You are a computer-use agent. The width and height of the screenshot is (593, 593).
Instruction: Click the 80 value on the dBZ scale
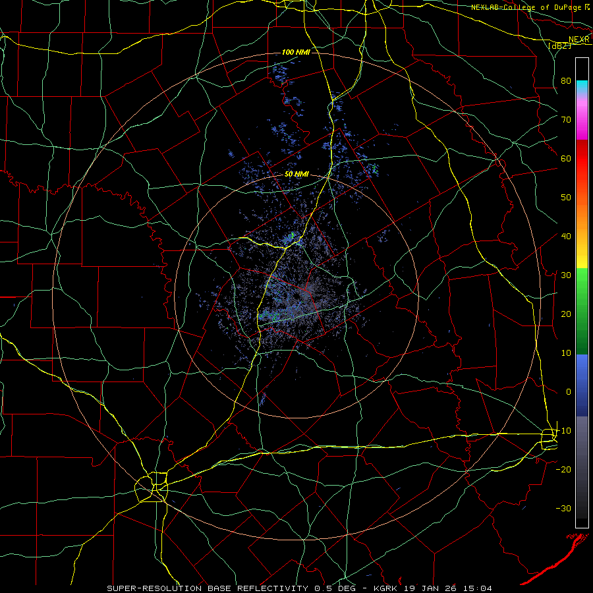pos(566,81)
